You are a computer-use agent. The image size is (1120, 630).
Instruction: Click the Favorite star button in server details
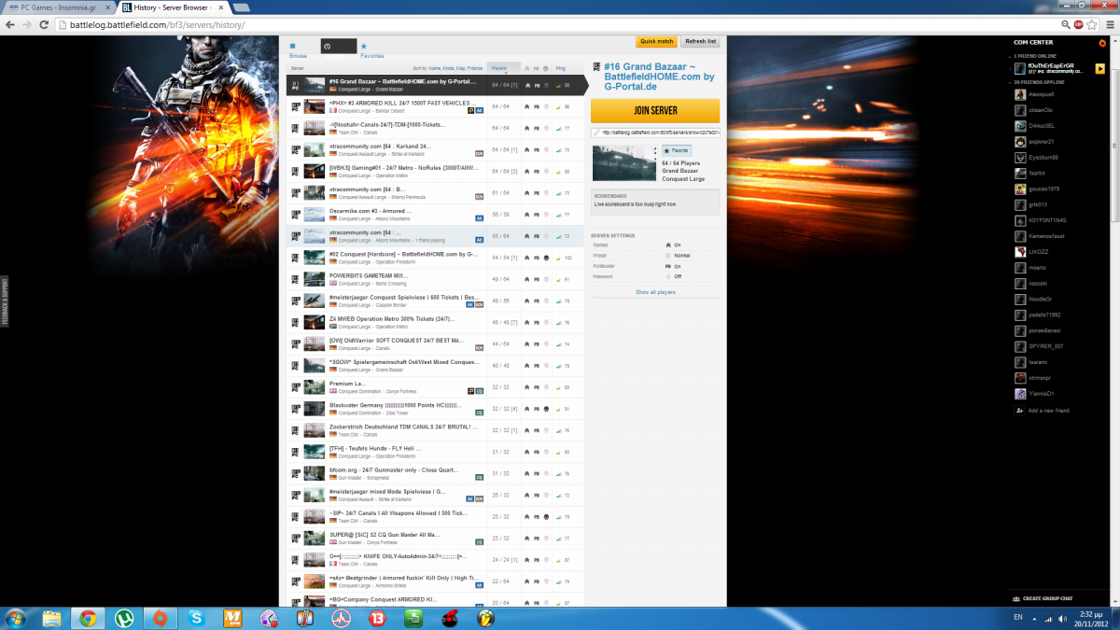(677, 150)
